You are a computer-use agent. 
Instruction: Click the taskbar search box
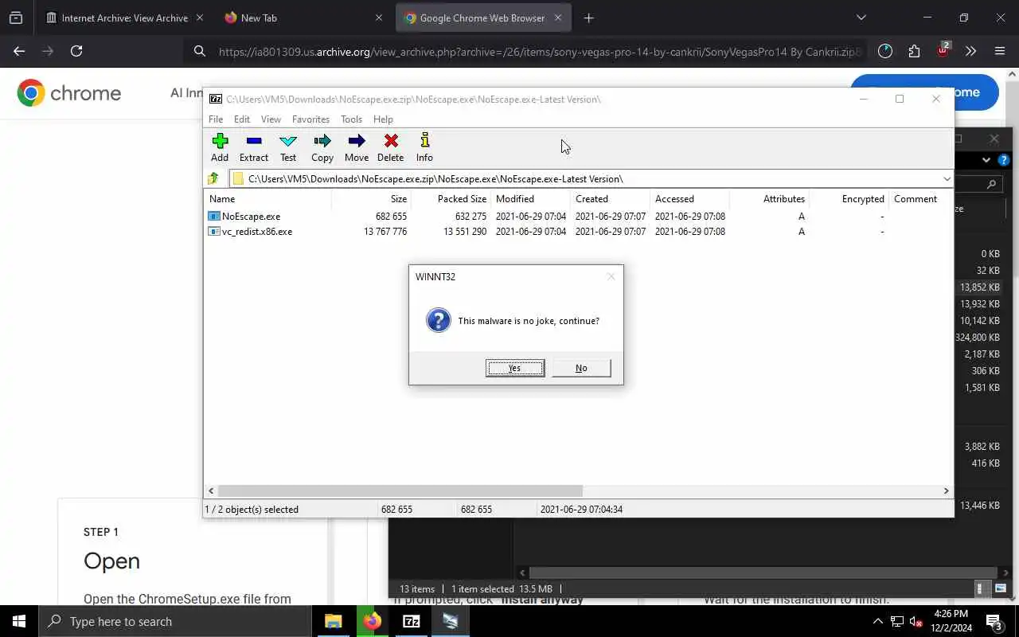tap(174, 621)
